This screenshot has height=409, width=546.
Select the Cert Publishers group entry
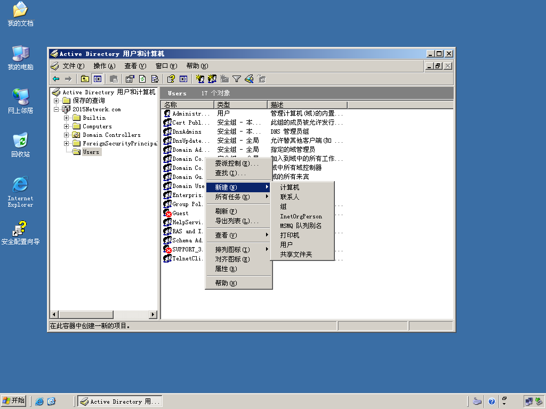tap(187, 122)
